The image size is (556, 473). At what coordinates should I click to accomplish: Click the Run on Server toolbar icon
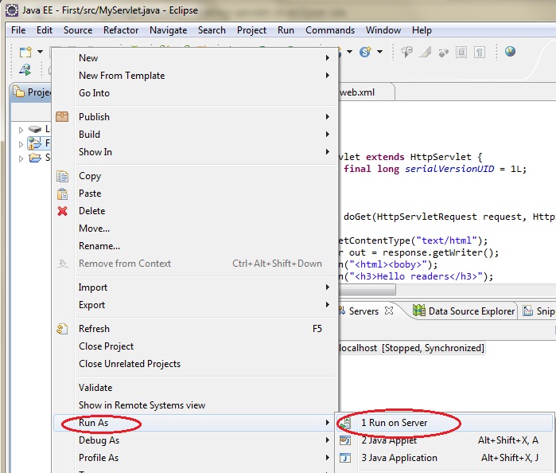pyautogui.click(x=25, y=69)
